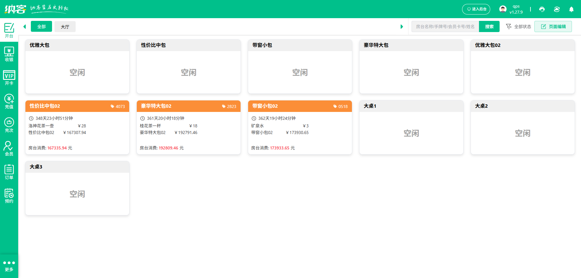
Task: Open the 收银 cashier icon
Action: pyautogui.click(x=9, y=54)
